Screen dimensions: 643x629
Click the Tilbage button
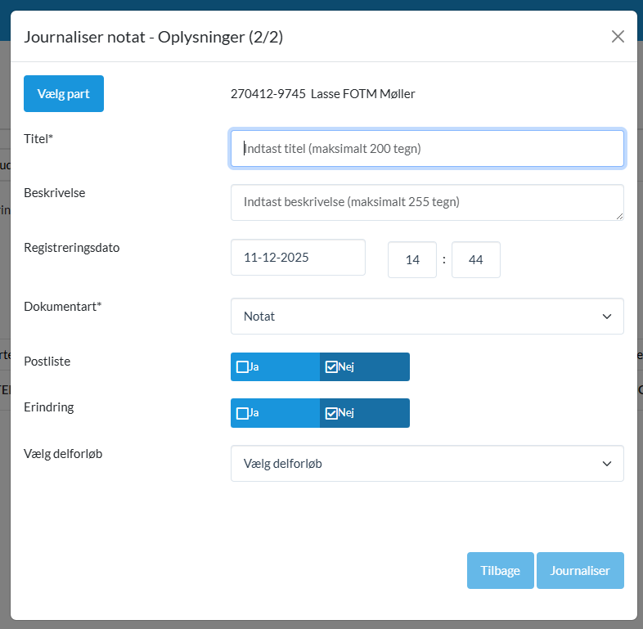[x=500, y=571]
